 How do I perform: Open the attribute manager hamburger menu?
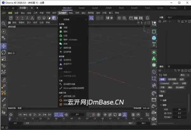pyautogui.click(x=160, y=71)
